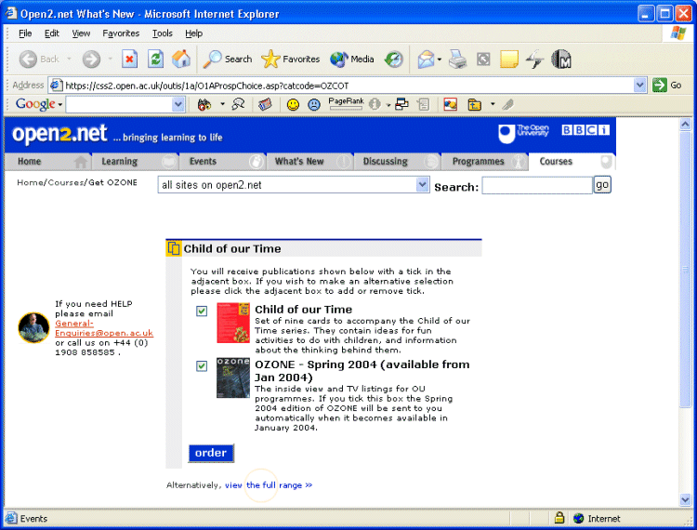Click Google toolbar highlighter pen icon

(x=507, y=105)
